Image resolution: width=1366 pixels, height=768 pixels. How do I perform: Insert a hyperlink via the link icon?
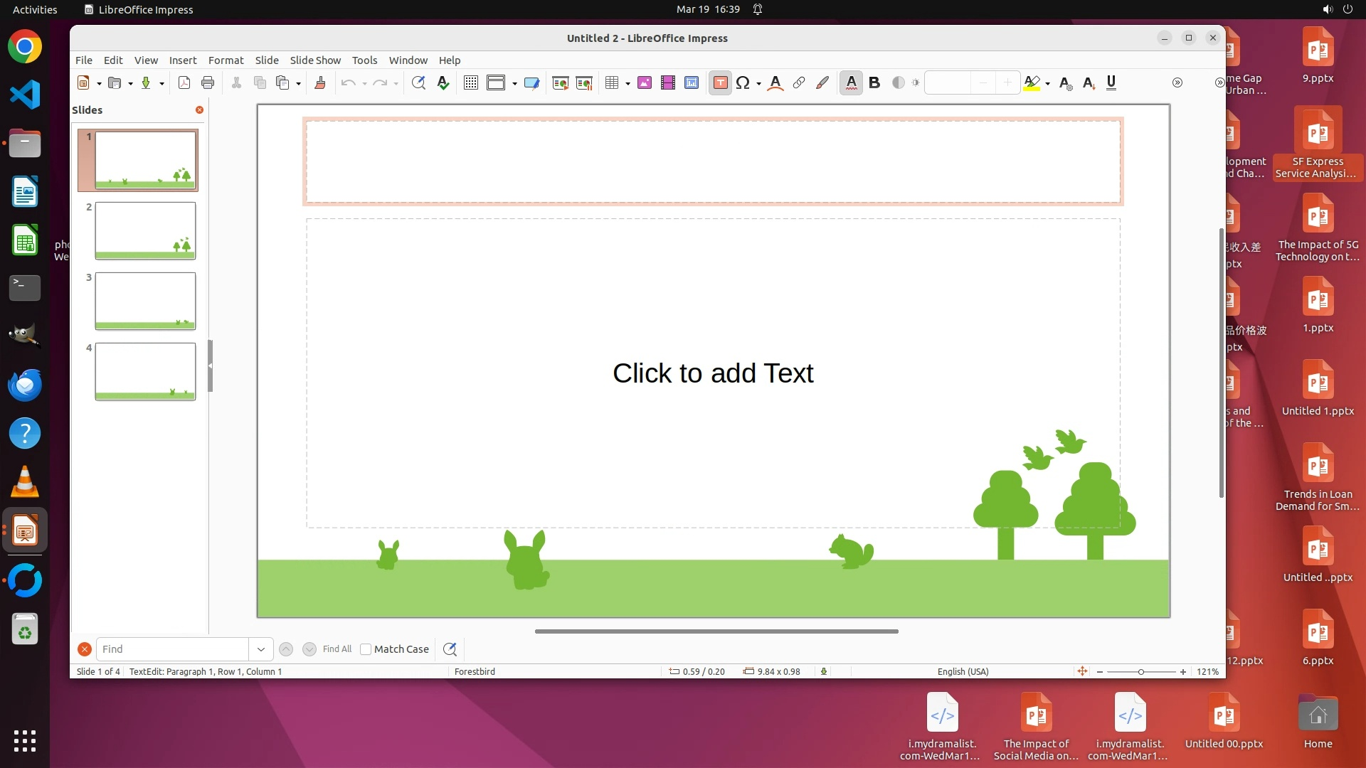[799, 83]
